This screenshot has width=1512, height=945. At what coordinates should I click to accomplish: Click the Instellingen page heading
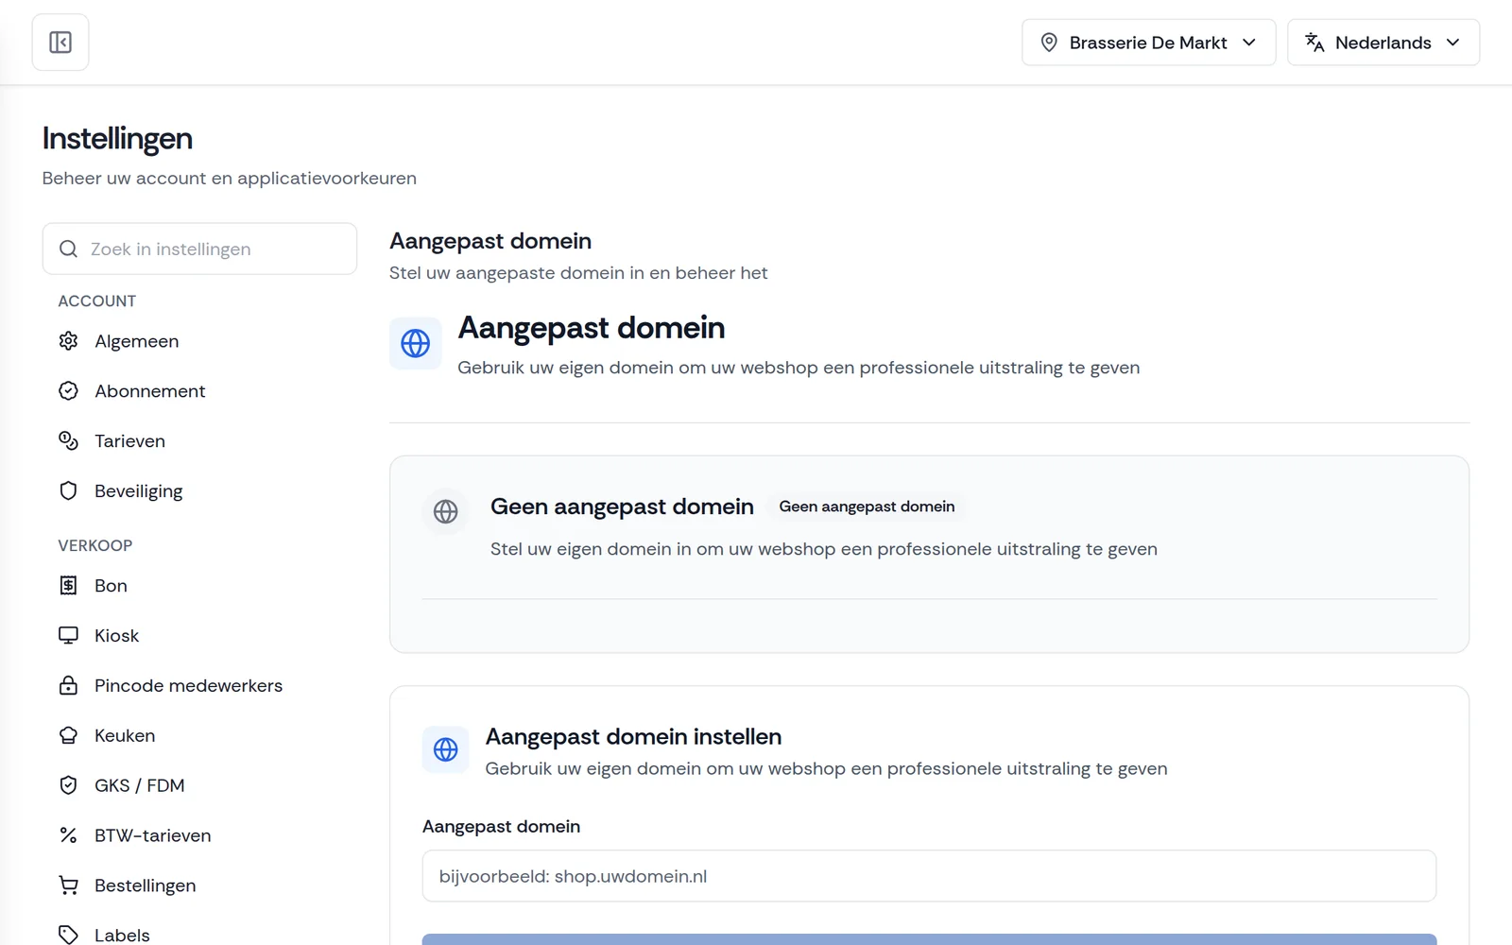[x=117, y=139]
